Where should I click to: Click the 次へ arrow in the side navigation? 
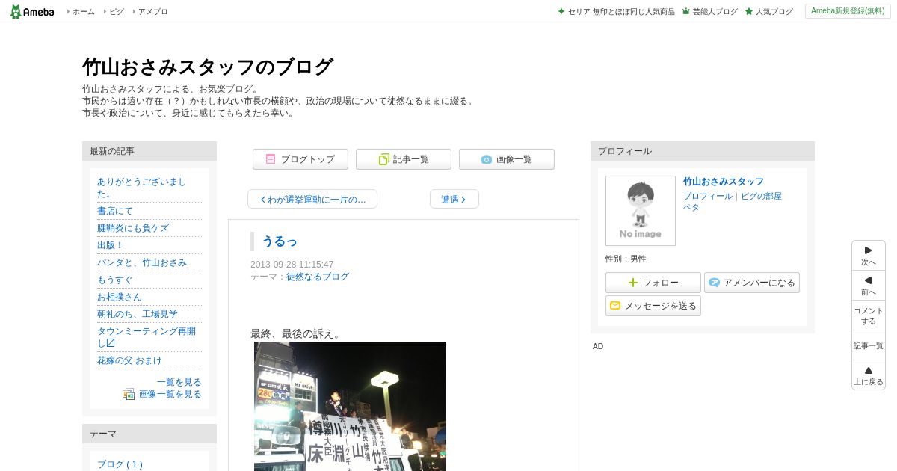point(868,256)
